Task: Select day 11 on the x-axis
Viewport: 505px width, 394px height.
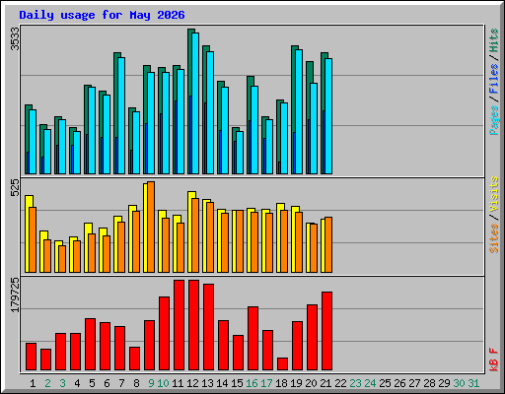Action: click(x=178, y=383)
